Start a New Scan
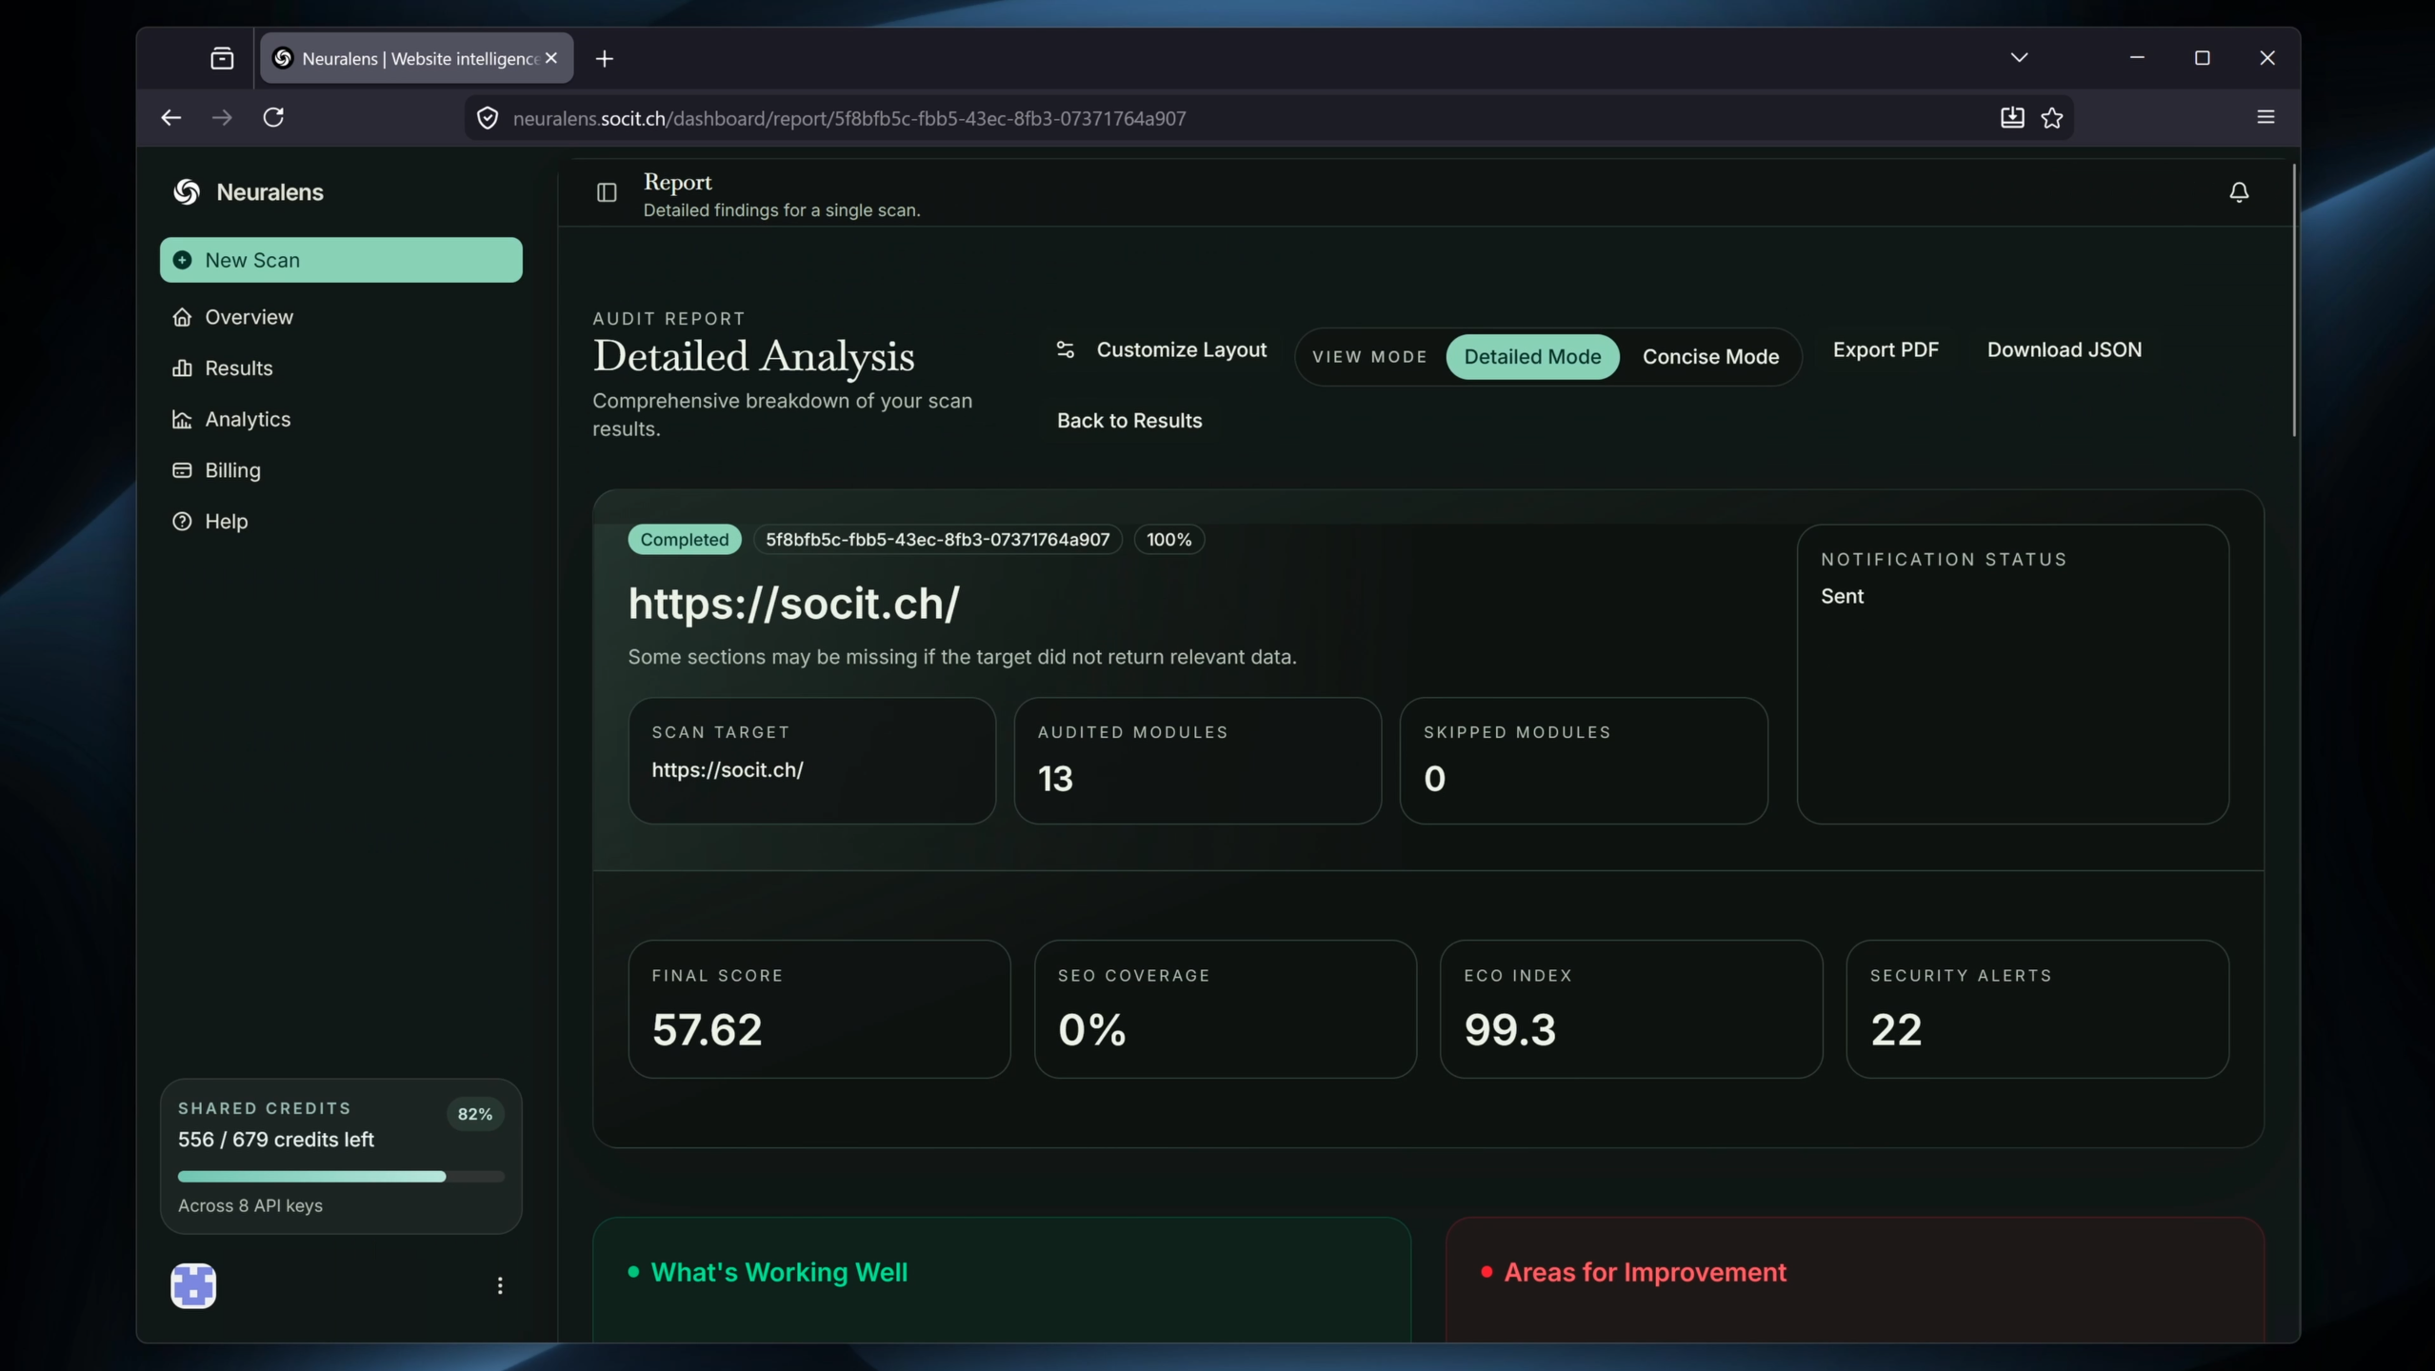The width and height of the screenshot is (2435, 1371). click(x=341, y=260)
